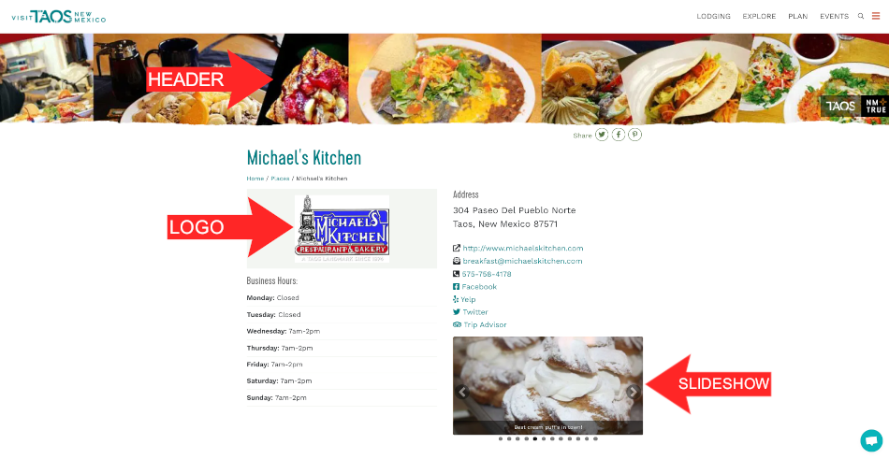Open the Plan menu
The image size is (889, 459).
[797, 17]
